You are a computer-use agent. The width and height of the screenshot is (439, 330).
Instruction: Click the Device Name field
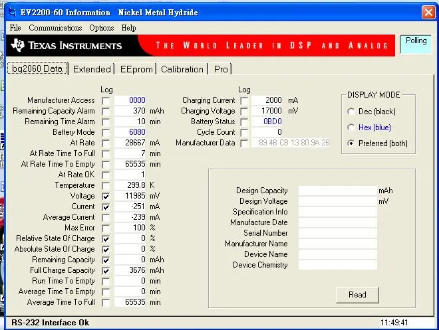[x=338, y=254]
